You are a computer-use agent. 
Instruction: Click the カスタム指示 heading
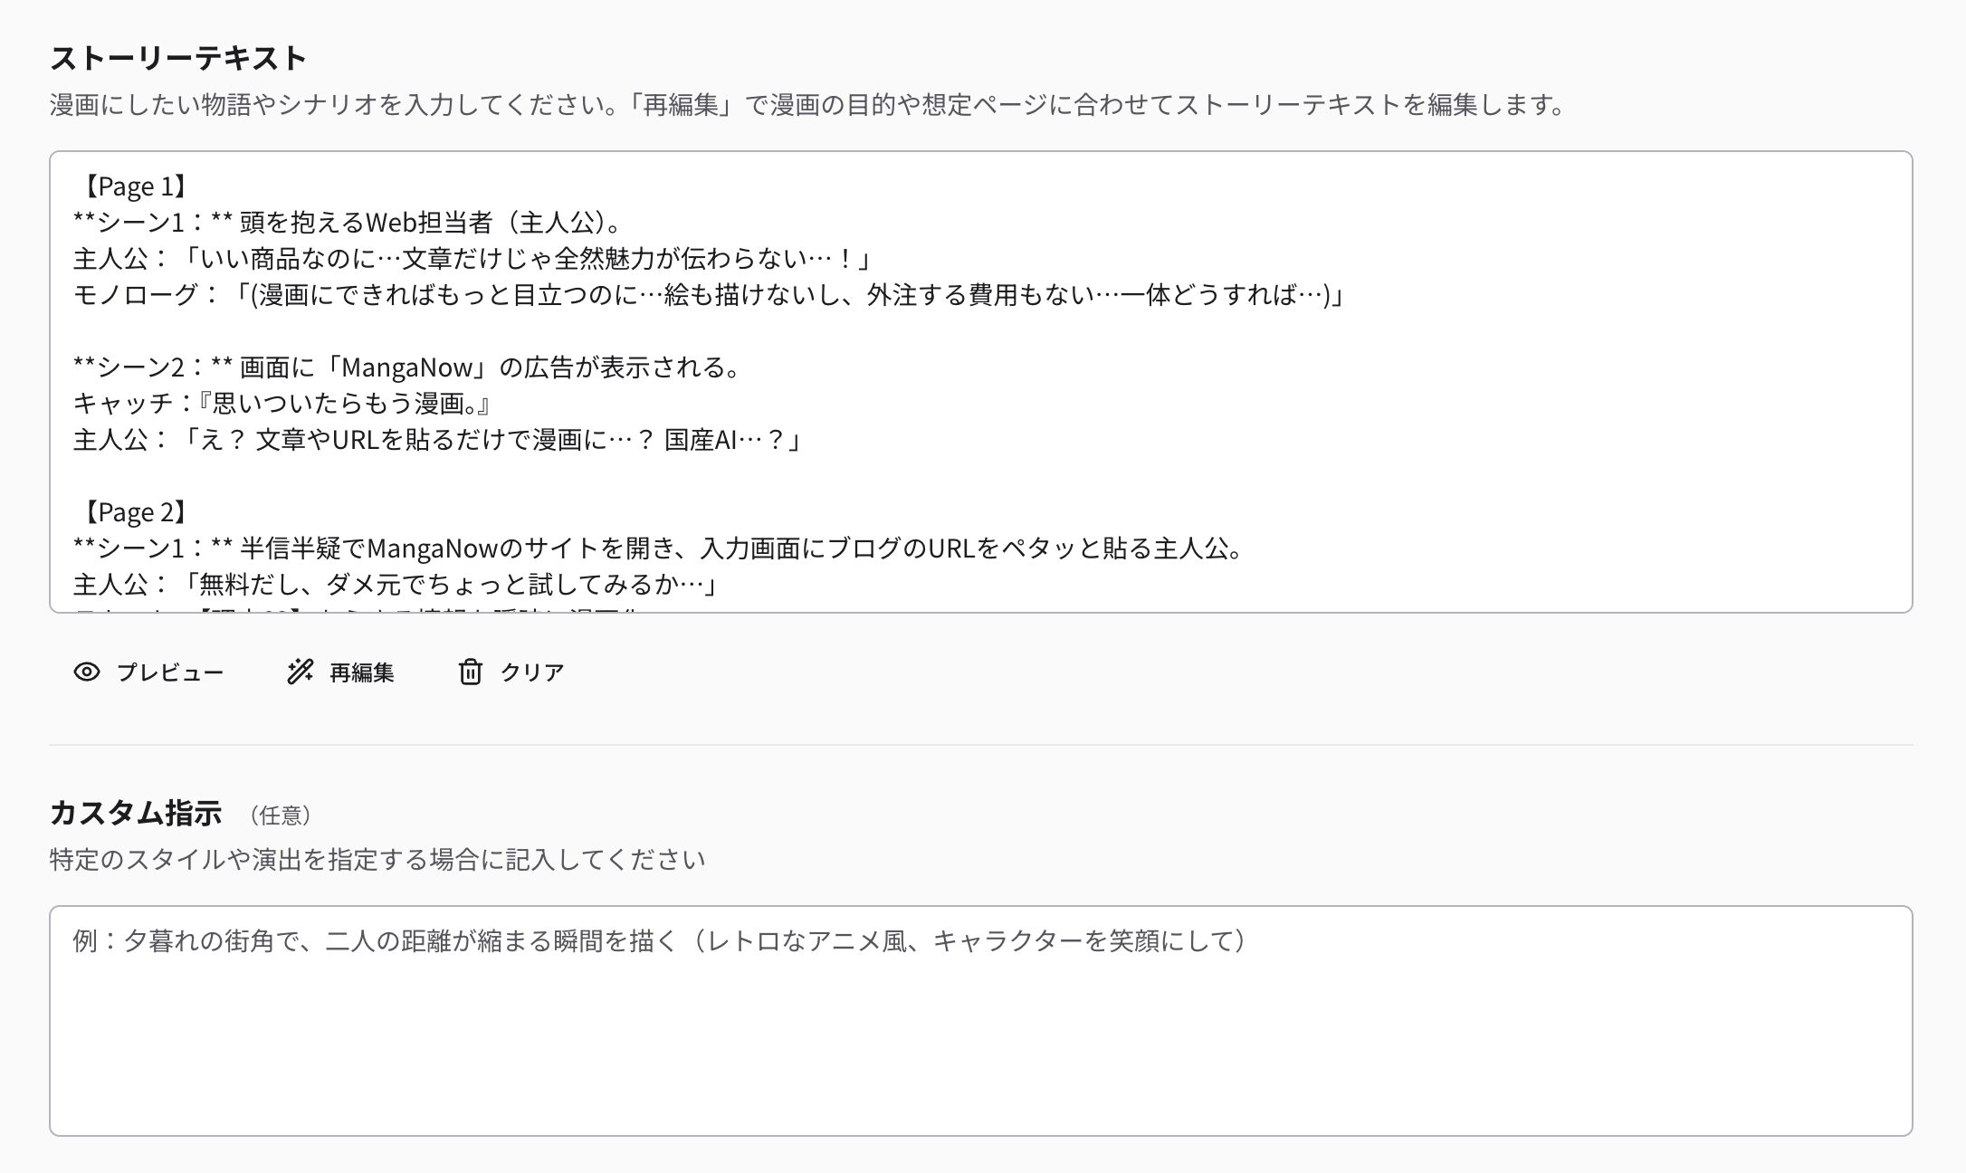click(136, 813)
